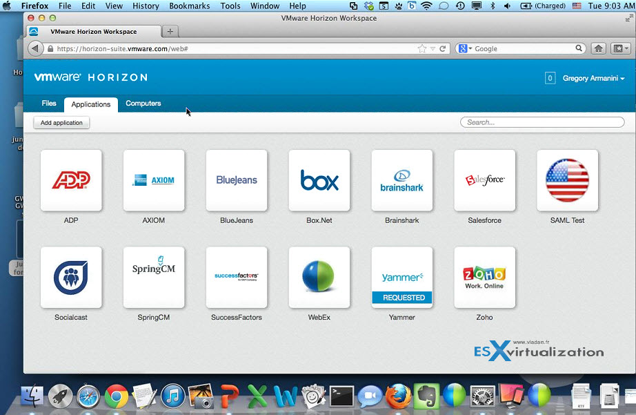
Task: Launch the AXIOM application tile
Action: (x=154, y=180)
